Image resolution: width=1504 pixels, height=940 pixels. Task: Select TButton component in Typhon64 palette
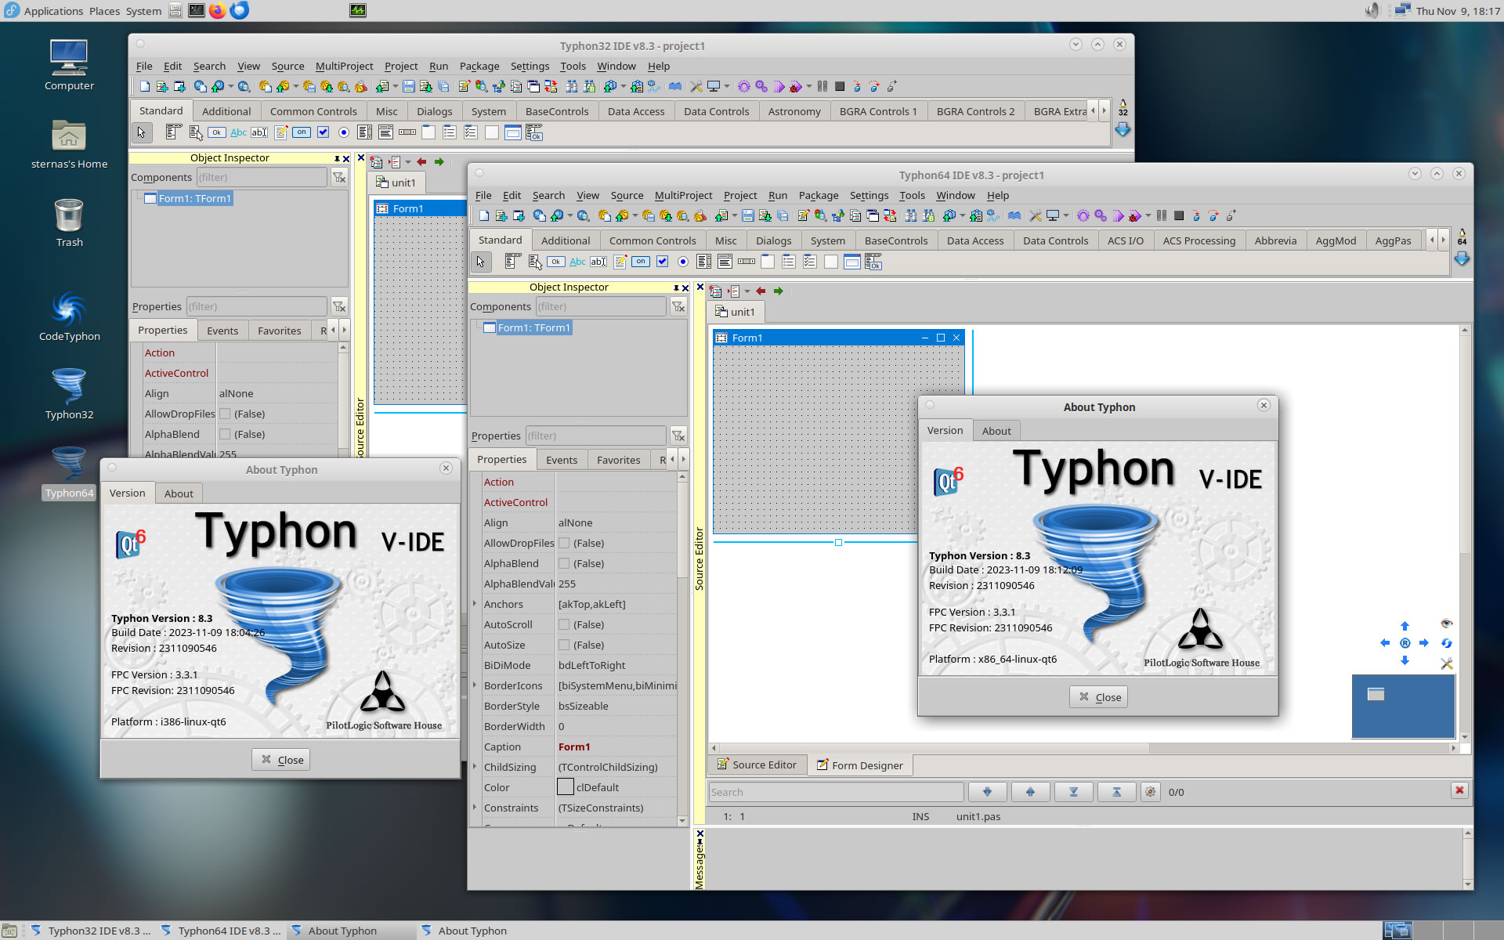coord(556,262)
